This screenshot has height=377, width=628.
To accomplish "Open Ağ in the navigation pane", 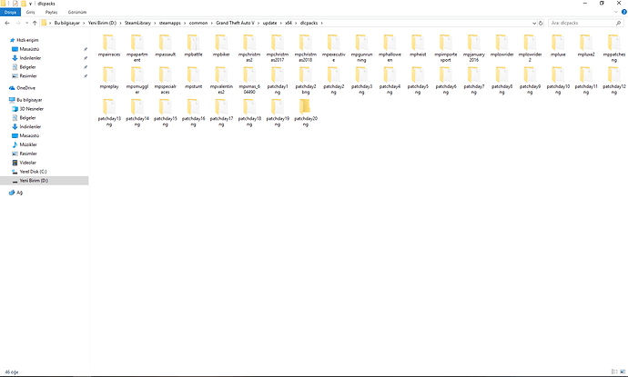I will coord(19,193).
